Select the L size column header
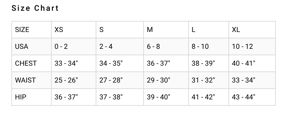 [x=193, y=30]
